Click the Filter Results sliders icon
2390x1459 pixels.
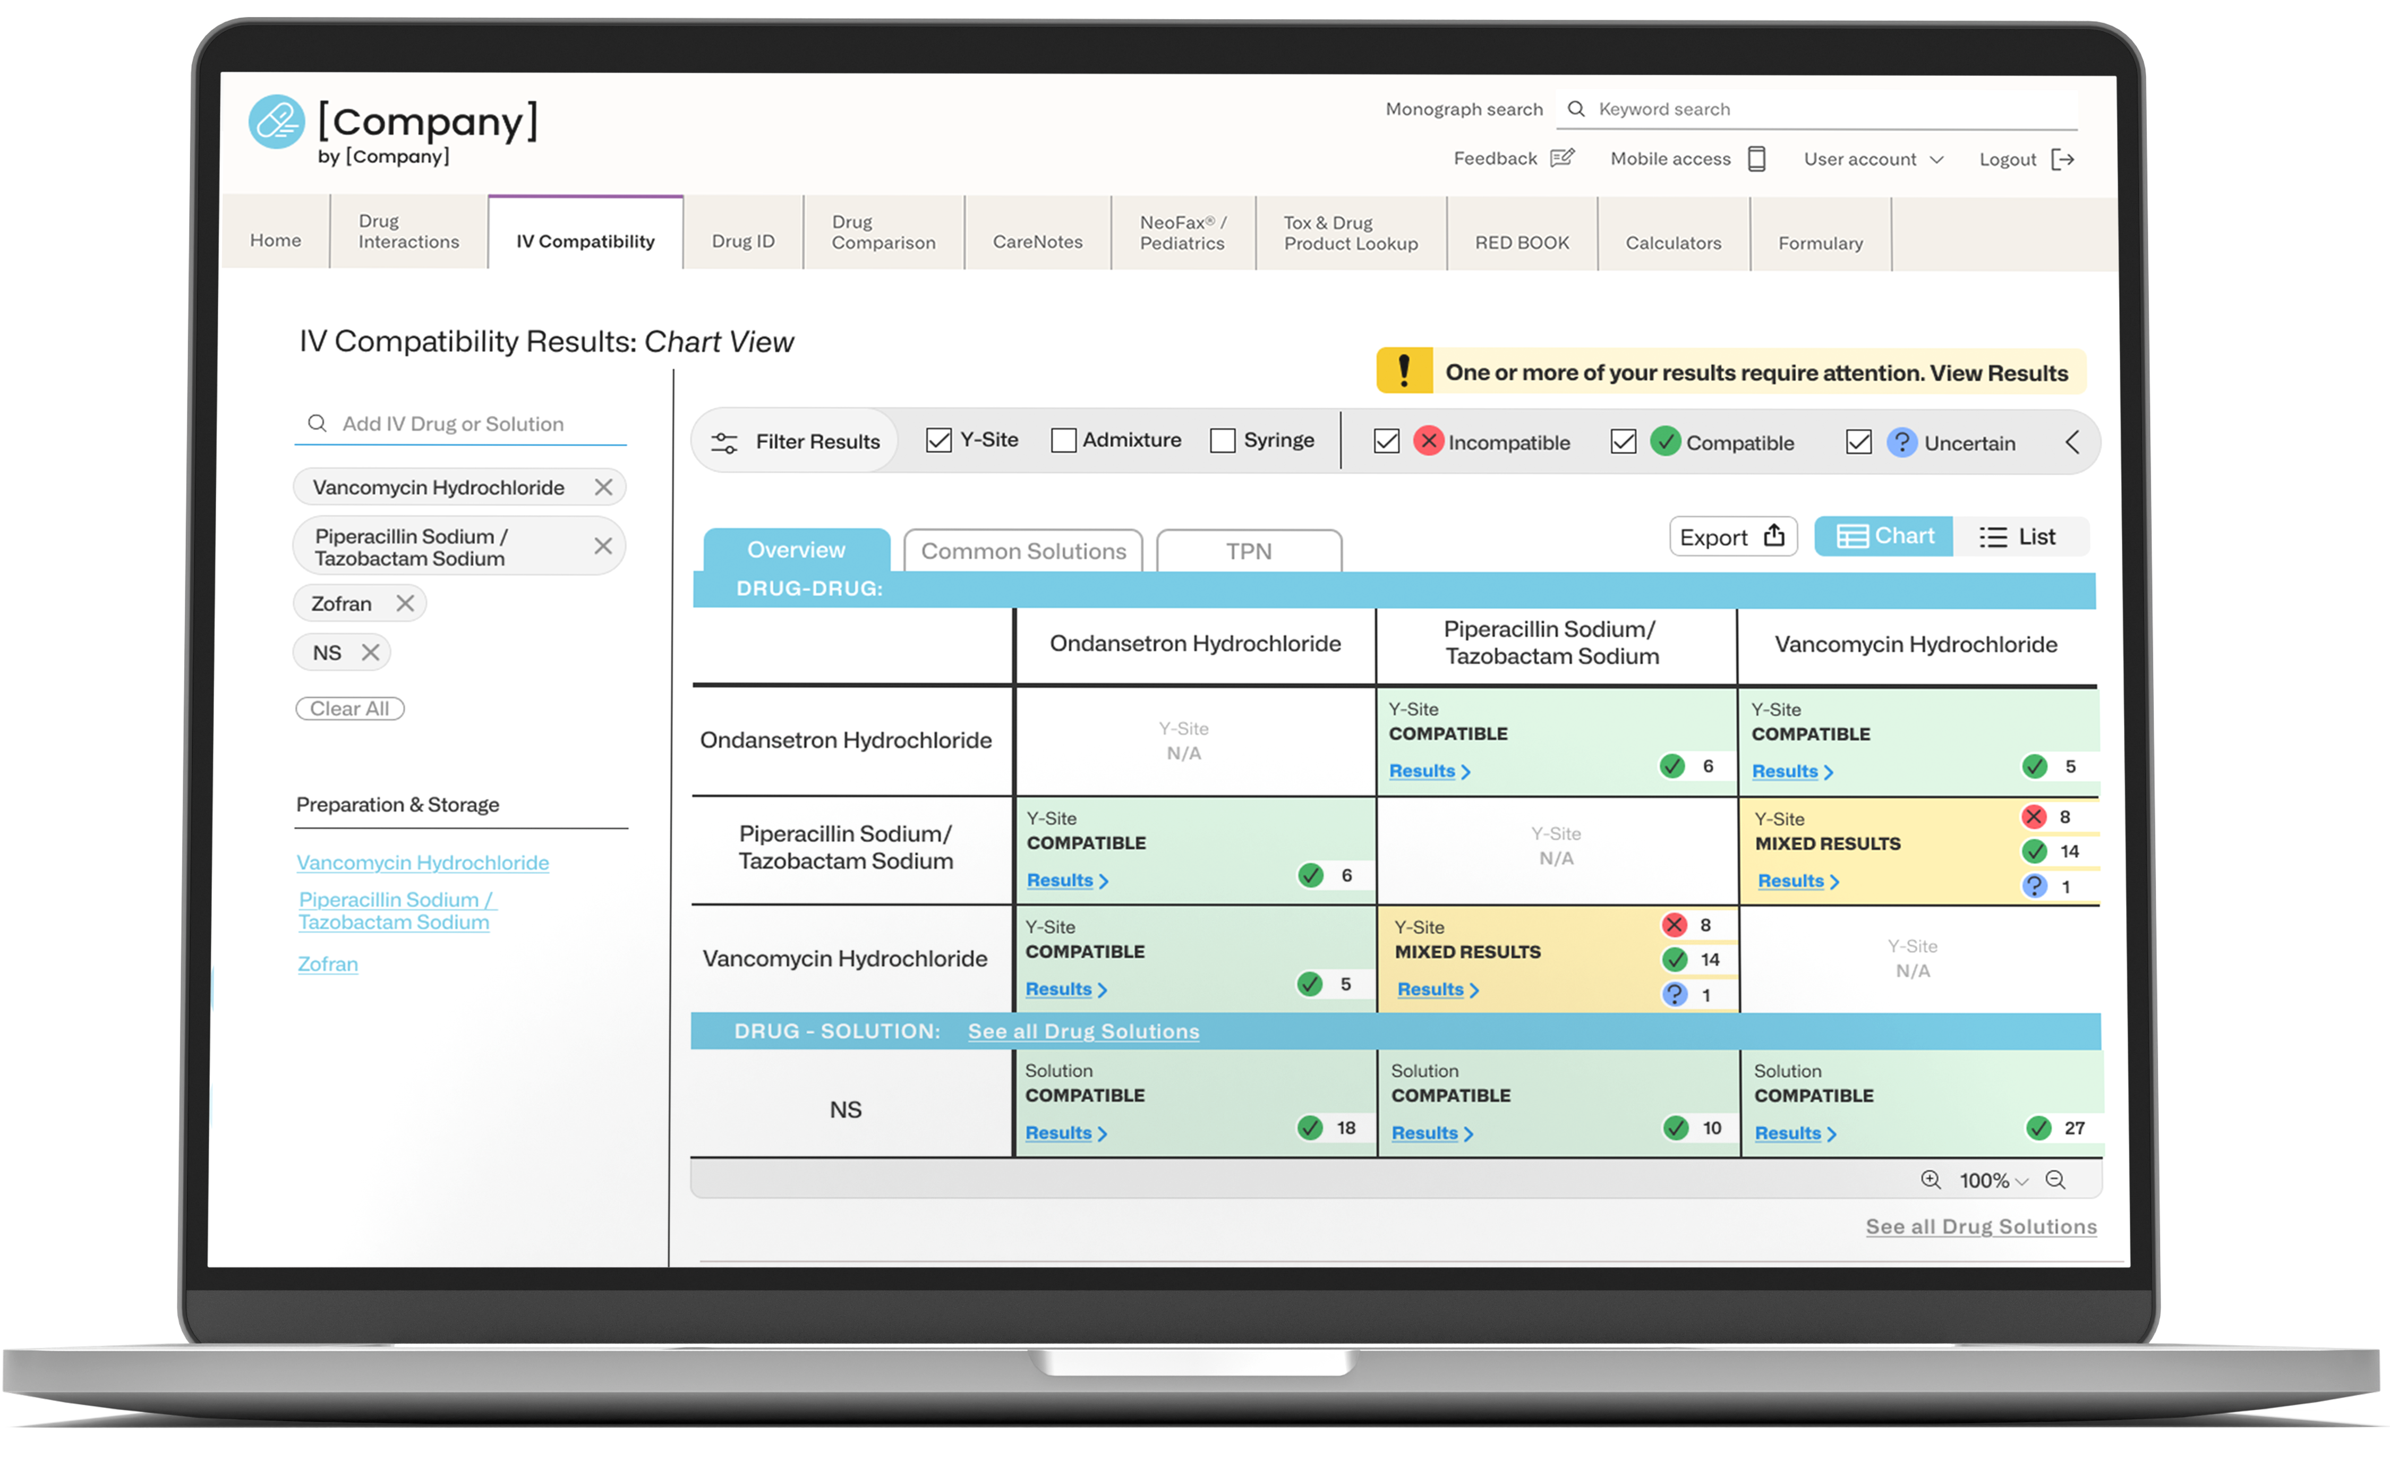click(723, 442)
